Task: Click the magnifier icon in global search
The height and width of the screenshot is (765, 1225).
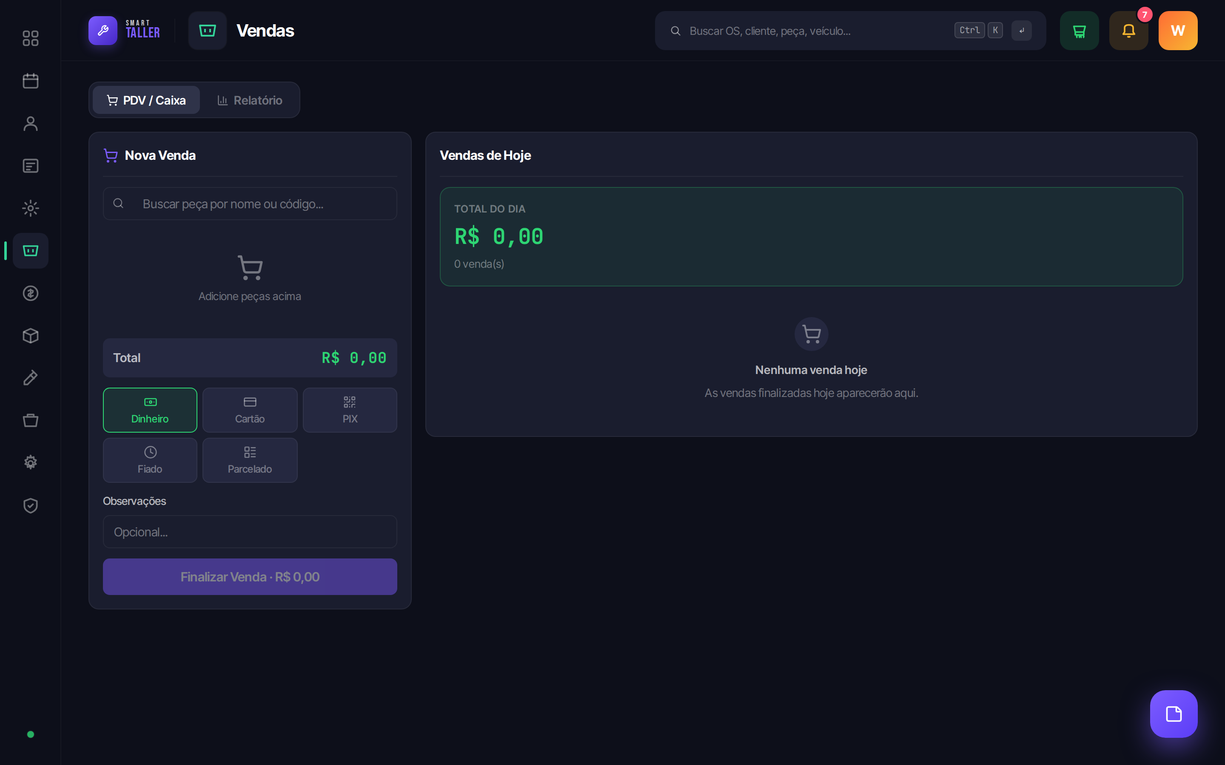Action: coord(675,31)
